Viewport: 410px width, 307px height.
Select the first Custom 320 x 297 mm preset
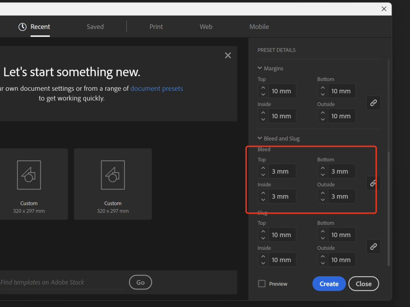29,184
